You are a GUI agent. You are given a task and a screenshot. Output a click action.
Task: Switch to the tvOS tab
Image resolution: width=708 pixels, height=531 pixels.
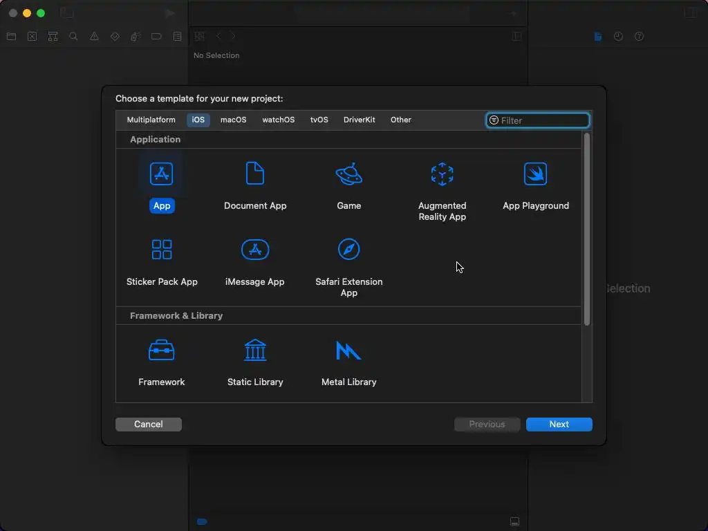[x=319, y=120]
